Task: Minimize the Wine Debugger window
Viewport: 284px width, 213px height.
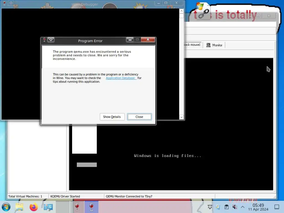Action: click(x=158, y=3)
